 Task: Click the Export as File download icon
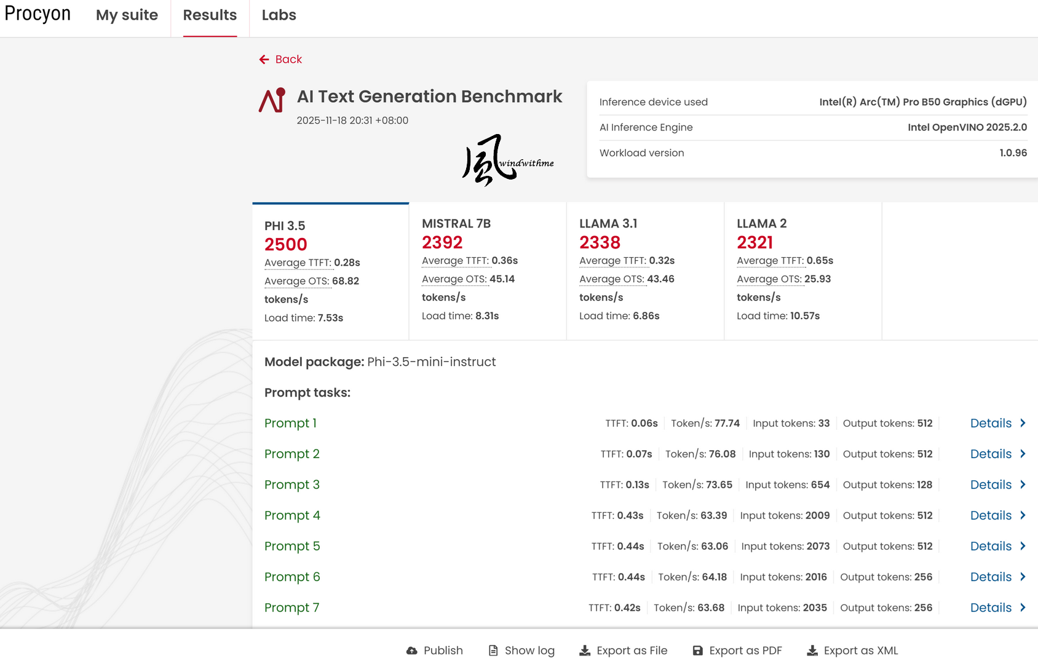(x=585, y=651)
